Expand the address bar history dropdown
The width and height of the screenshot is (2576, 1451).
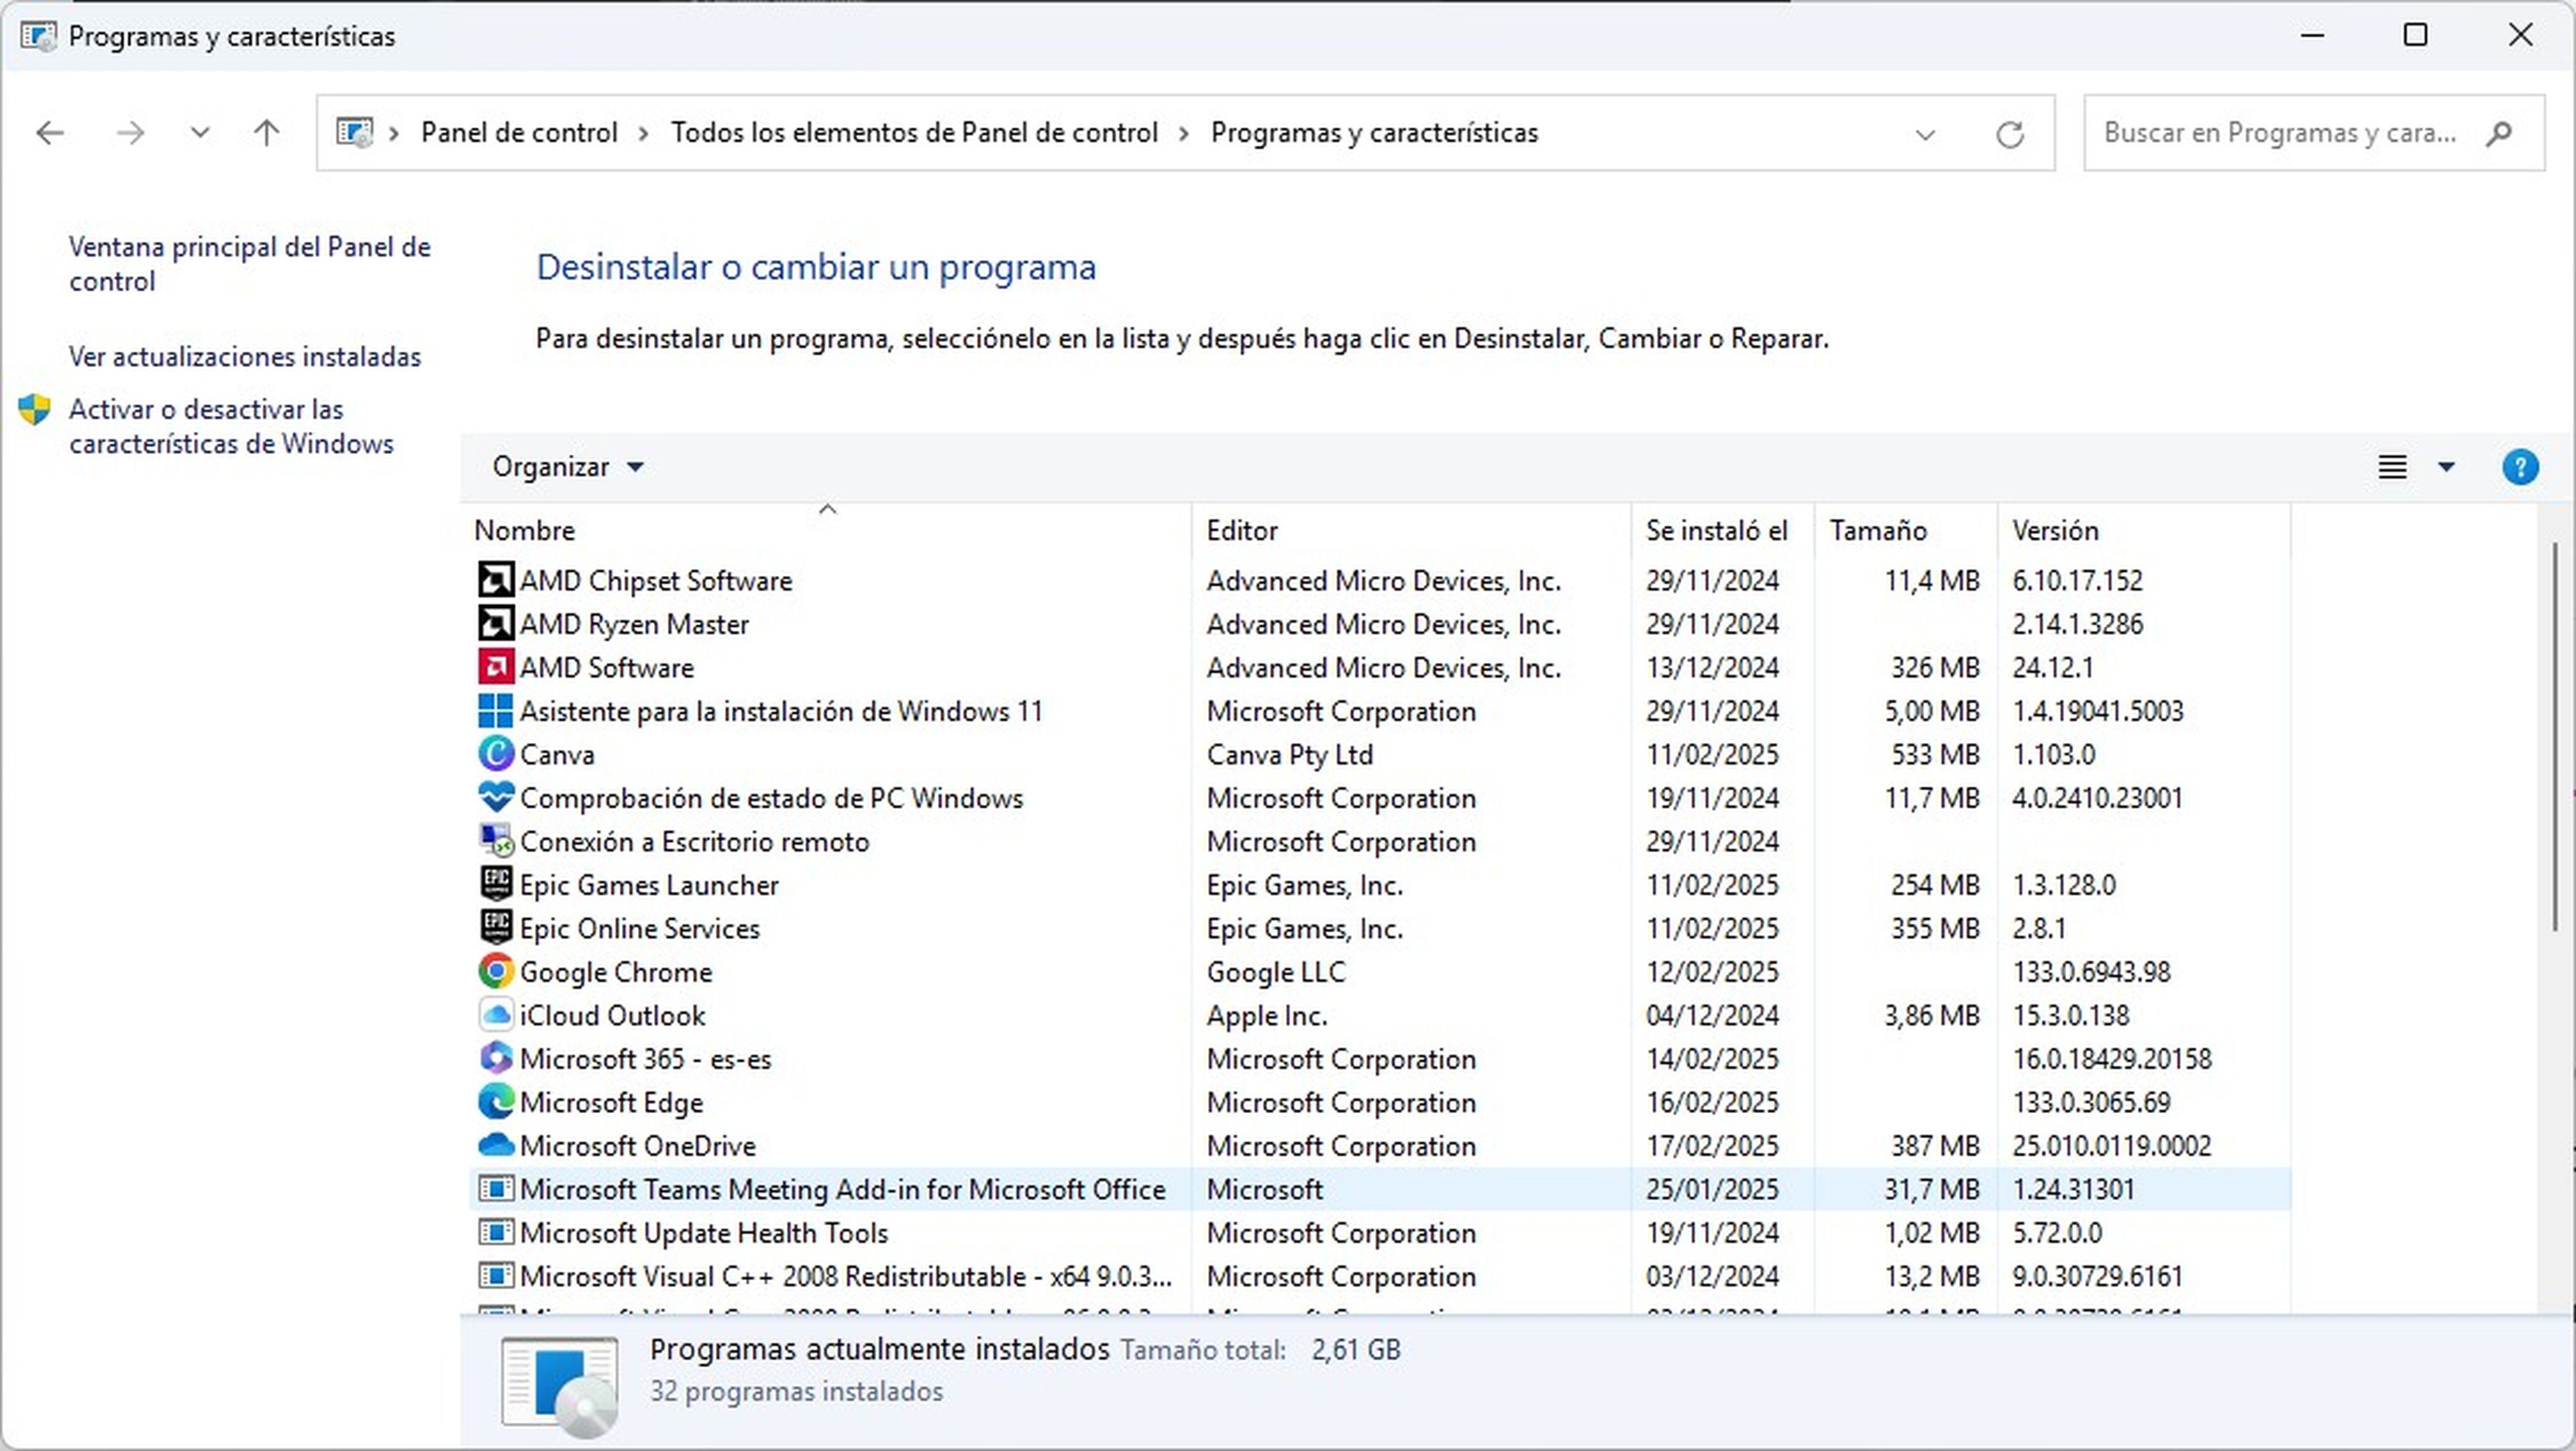coord(1925,134)
